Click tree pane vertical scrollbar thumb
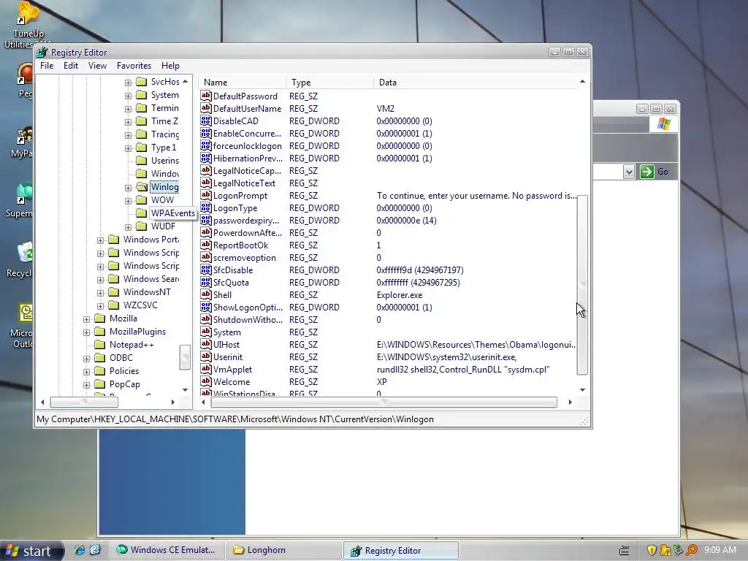This screenshot has height=561, width=748. click(185, 356)
